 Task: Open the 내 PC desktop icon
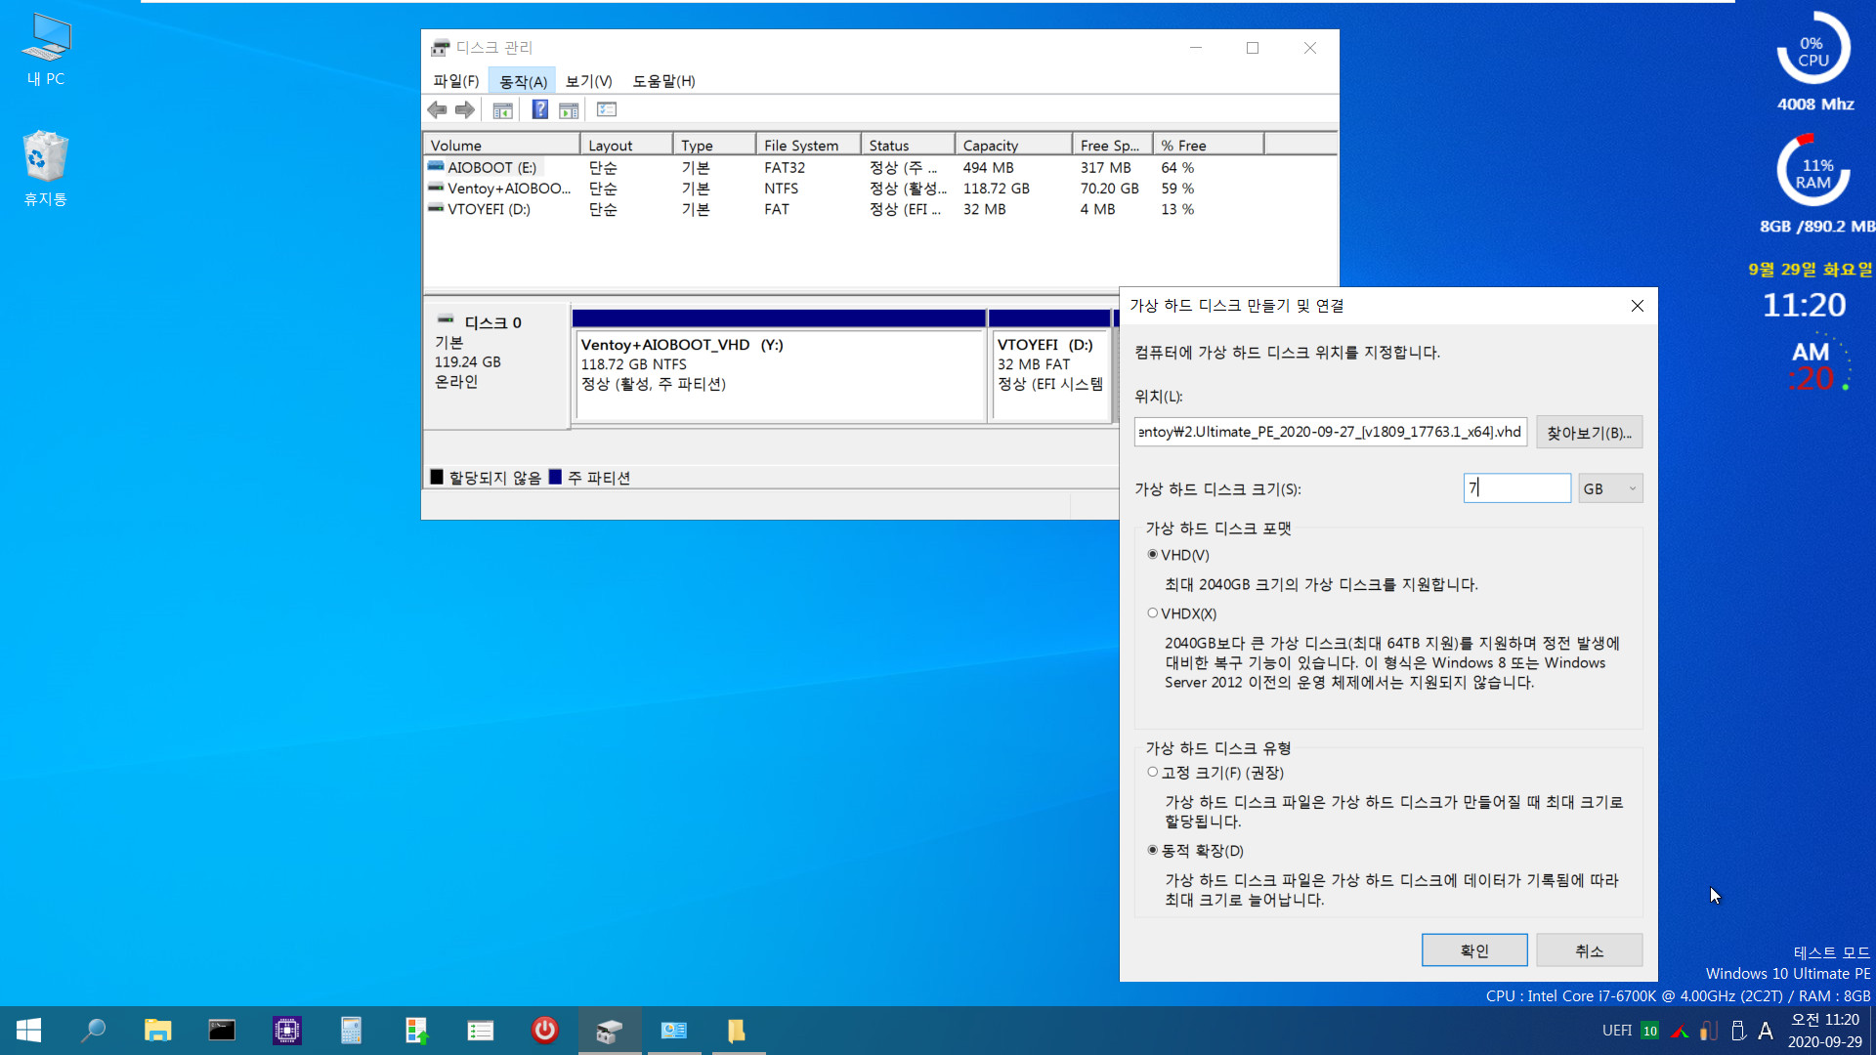pyautogui.click(x=46, y=50)
